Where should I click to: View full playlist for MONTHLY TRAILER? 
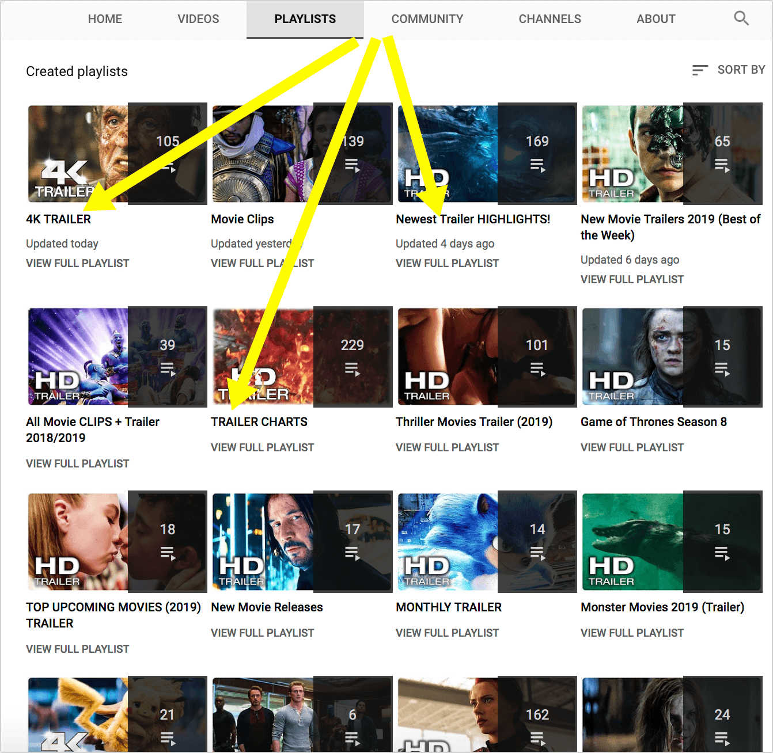pos(448,633)
